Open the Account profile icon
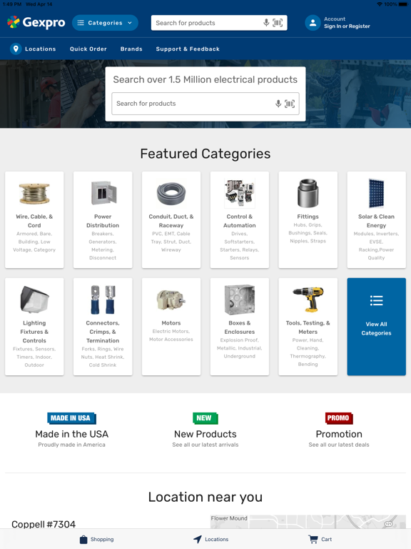This screenshot has height=549, width=411. pyautogui.click(x=313, y=23)
